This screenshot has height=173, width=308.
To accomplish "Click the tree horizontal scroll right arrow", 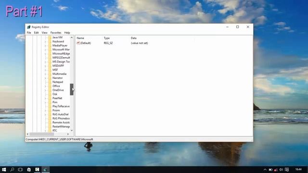I will pos(68,134).
